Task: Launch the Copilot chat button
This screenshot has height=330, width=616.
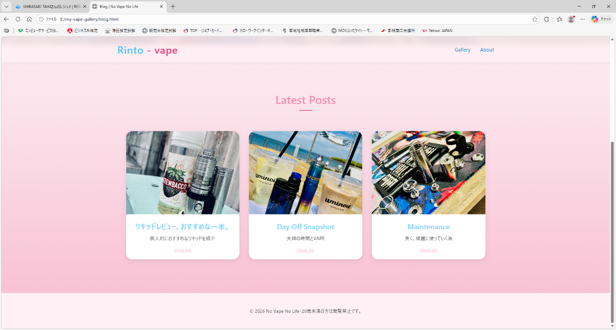Action: click(x=601, y=19)
